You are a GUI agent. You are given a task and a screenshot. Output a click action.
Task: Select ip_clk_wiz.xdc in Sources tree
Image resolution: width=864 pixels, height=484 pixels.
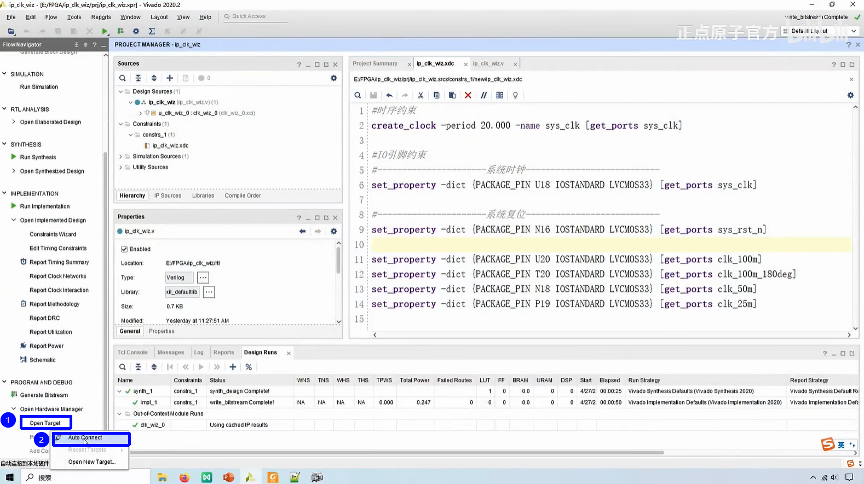click(x=170, y=146)
